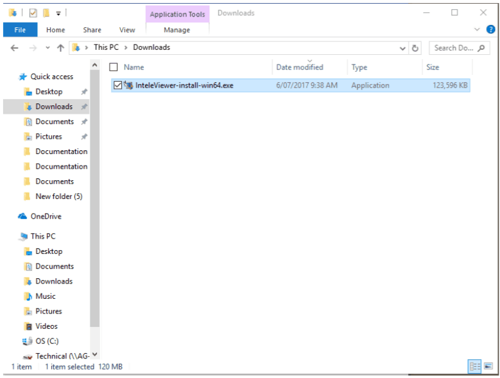
Task: Select pinned Downloads under Quick access
Action: pos(54,107)
